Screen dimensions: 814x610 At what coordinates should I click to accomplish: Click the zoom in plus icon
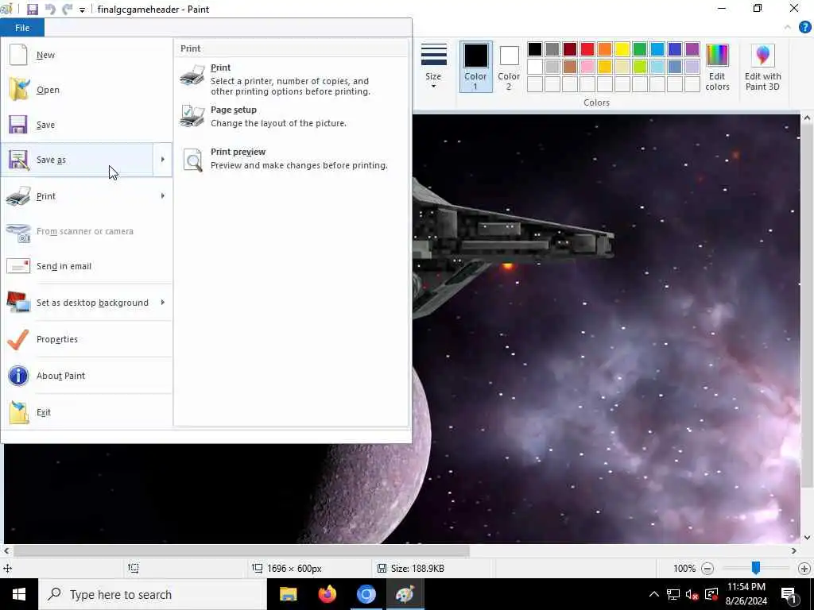[804, 569]
